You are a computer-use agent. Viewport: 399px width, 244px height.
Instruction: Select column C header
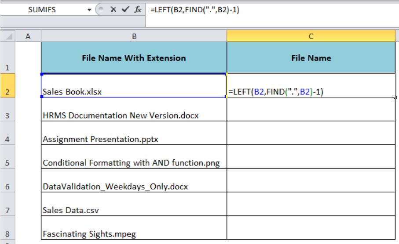pos(311,36)
